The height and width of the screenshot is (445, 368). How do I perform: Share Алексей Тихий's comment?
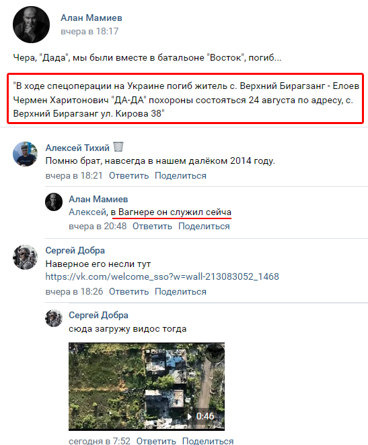pos(180,176)
